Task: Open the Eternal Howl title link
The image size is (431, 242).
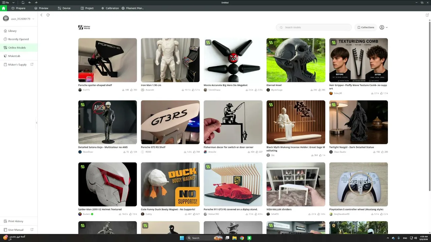Action: coord(274,85)
